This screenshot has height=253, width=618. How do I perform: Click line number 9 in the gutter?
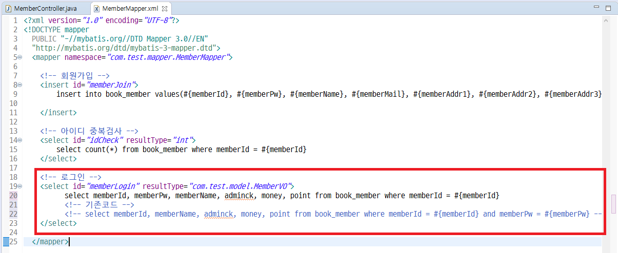pos(15,94)
